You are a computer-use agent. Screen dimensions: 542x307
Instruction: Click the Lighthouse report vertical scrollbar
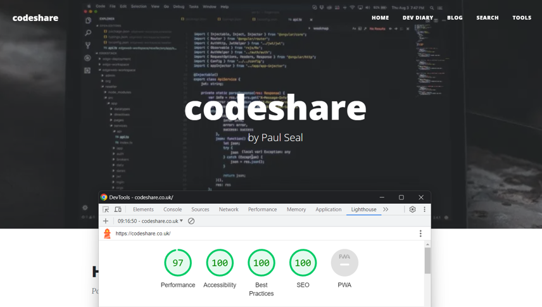(427, 260)
